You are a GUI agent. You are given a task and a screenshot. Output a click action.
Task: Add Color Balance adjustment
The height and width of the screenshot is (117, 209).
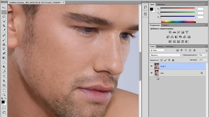point(172,37)
